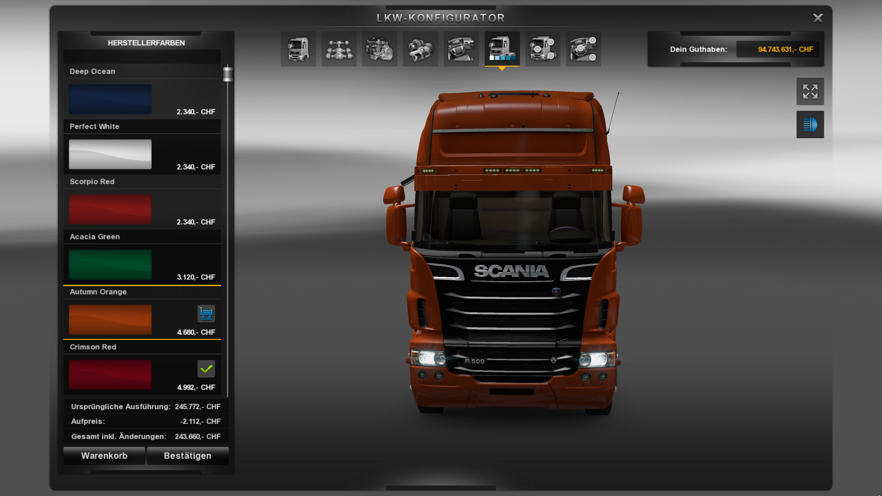Select the Scorpio Red swatch
Image resolution: width=882 pixels, height=496 pixels.
(110, 209)
